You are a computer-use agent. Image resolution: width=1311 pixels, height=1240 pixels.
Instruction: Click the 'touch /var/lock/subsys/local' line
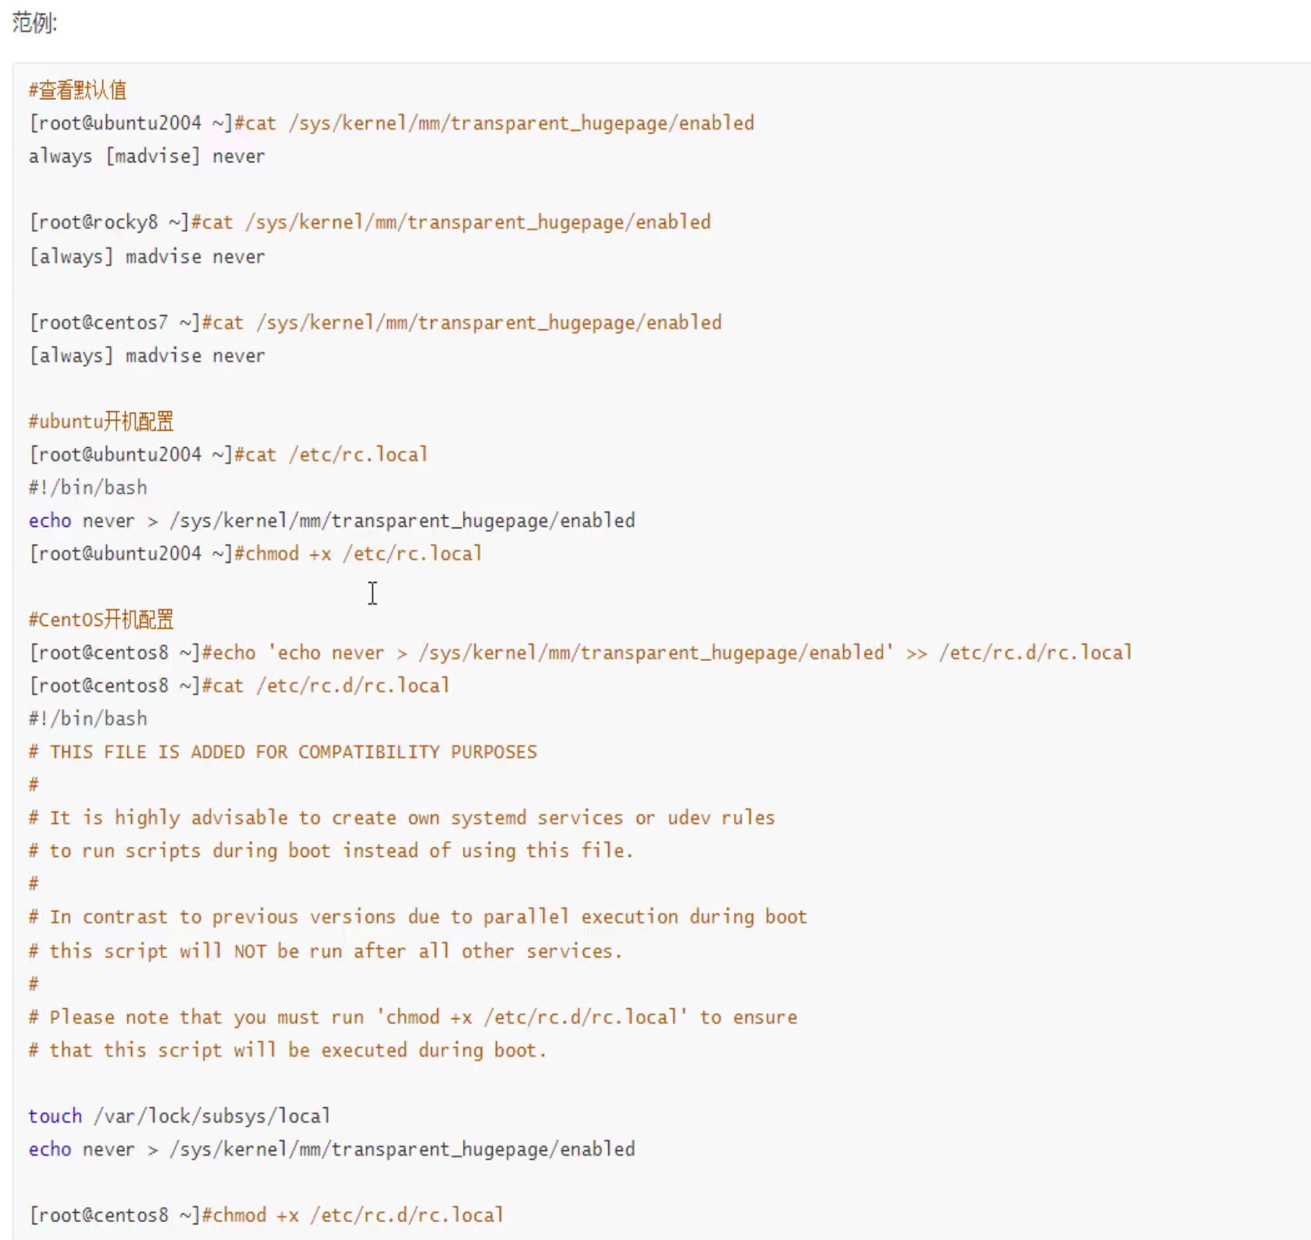coord(180,1116)
